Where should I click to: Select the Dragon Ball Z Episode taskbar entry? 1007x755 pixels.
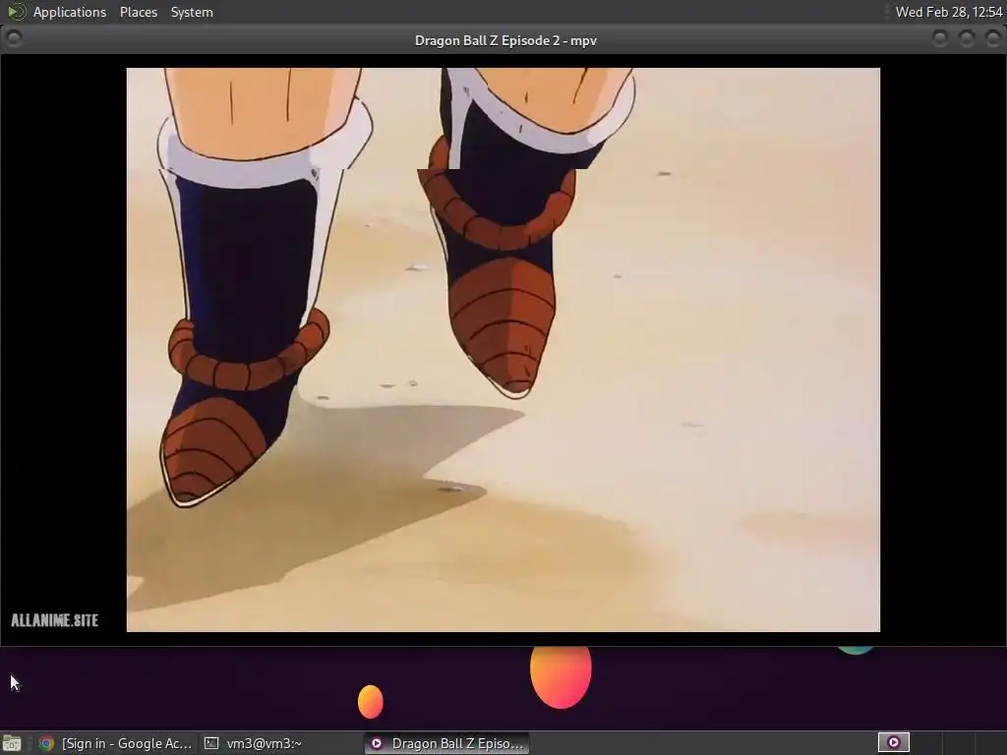click(447, 743)
